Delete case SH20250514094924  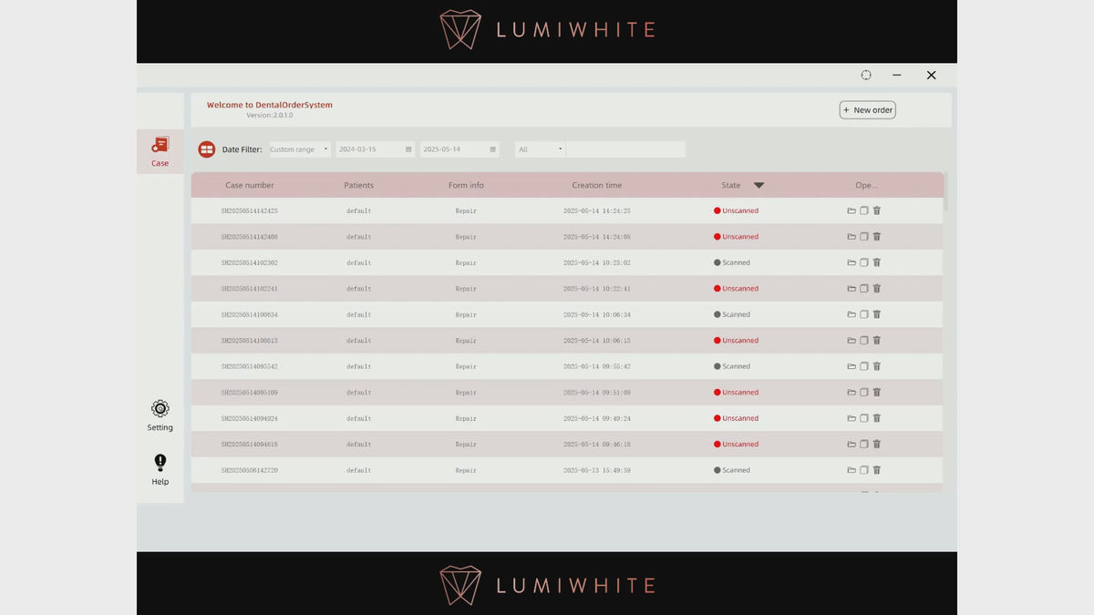pyautogui.click(x=877, y=418)
